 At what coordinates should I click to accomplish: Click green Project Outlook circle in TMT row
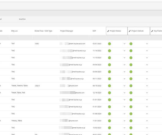[x=131, y=44]
